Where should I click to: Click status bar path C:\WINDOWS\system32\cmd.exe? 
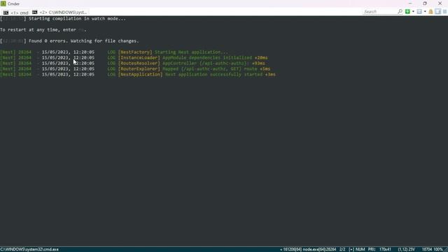(29, 249)
